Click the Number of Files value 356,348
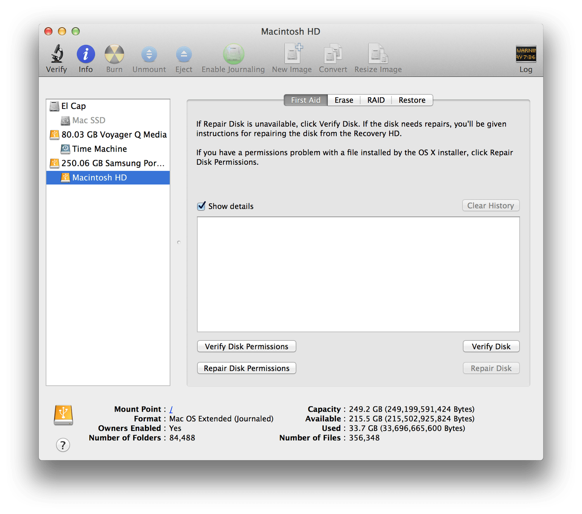This screenshot has width=582, height=514. click(364, 438)
